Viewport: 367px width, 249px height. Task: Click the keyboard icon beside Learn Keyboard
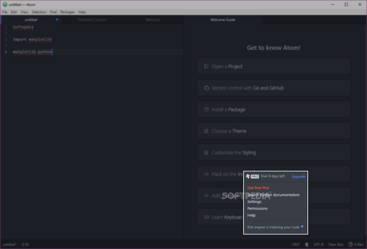pos(206,217)
